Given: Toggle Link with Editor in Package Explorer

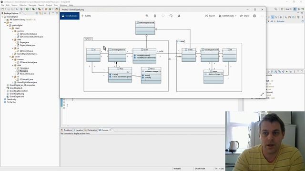Looking at the screenshot, I should pyautogui.click(x=41, y=13).
